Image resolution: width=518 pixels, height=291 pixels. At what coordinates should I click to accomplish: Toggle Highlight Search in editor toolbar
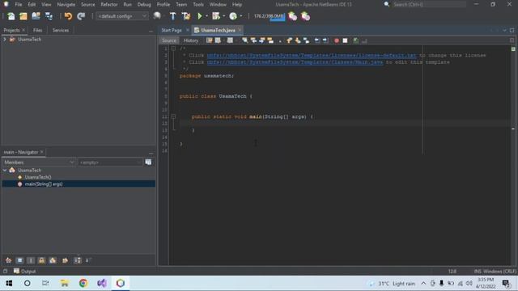click(x=270, y=40)
